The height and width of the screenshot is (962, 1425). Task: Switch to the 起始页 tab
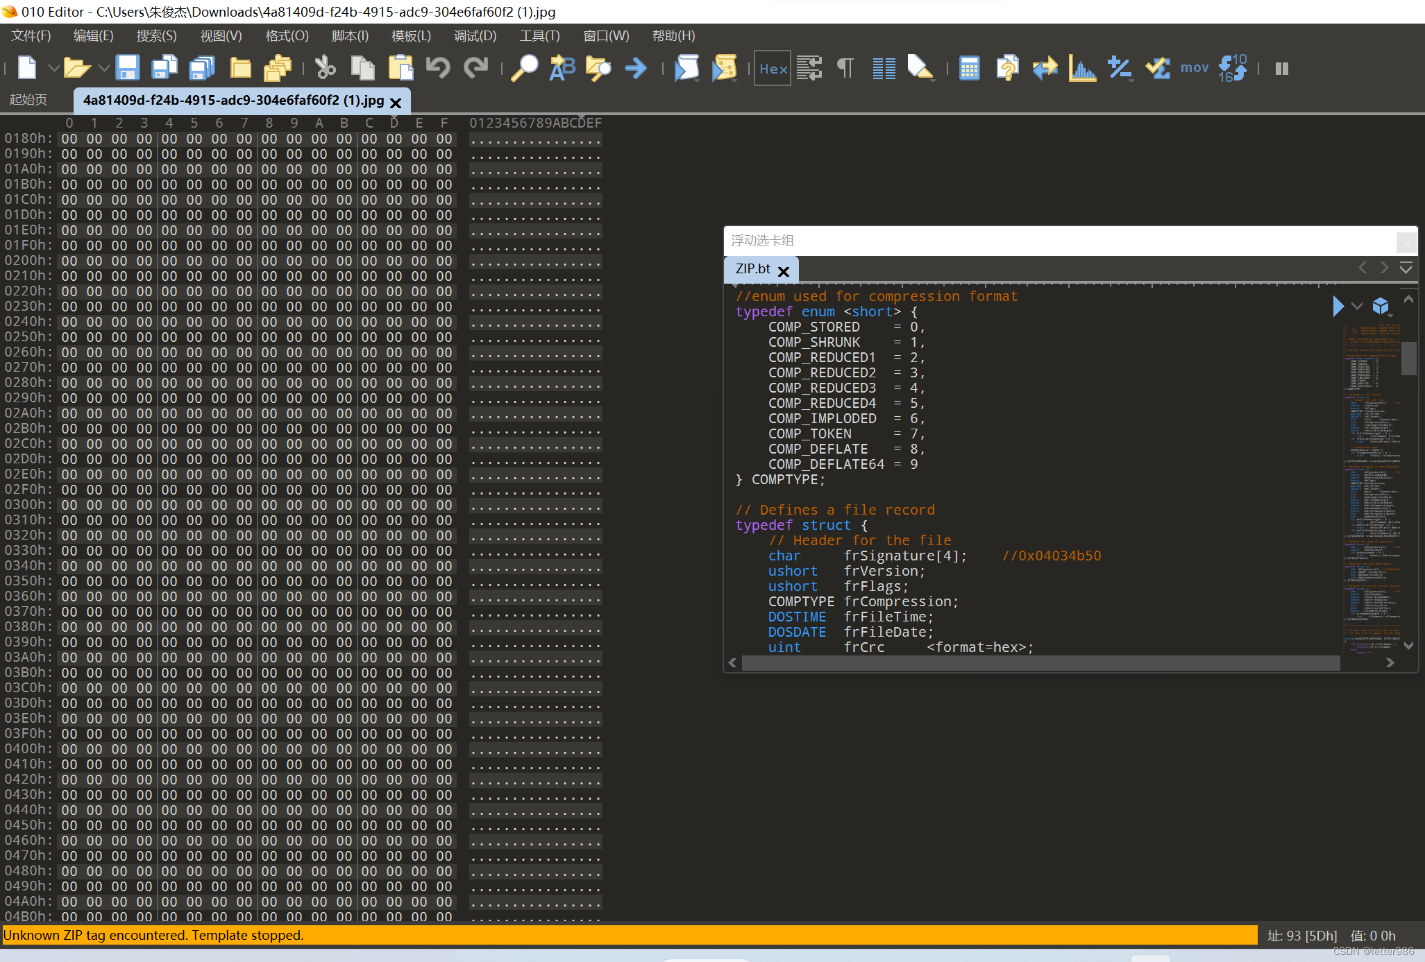28,100
